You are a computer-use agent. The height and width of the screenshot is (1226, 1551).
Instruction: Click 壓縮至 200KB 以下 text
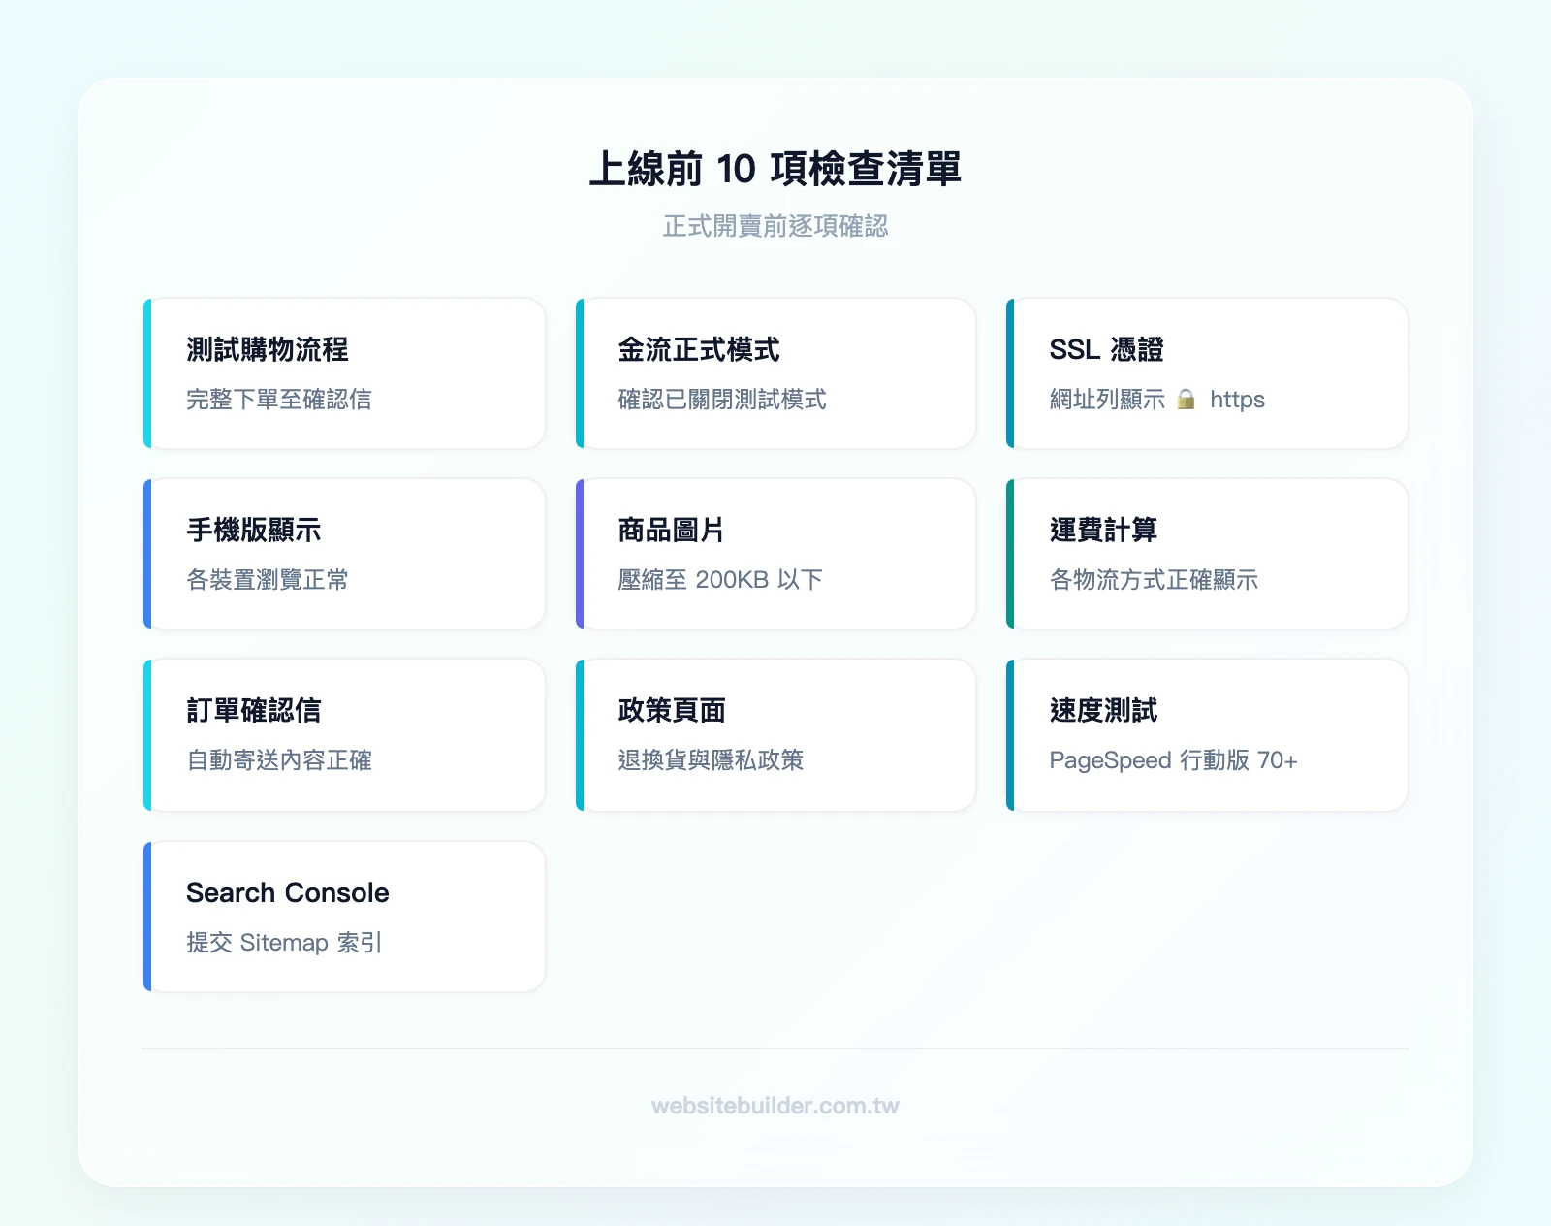720,580
